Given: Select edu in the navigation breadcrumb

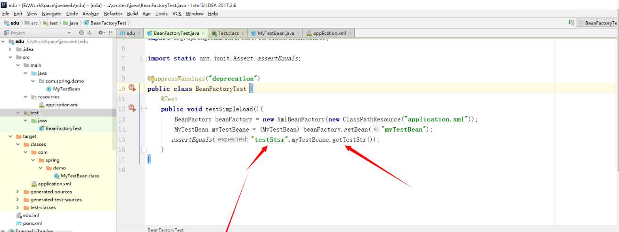Looking at the screenshot, I should (x=12, y=23).
